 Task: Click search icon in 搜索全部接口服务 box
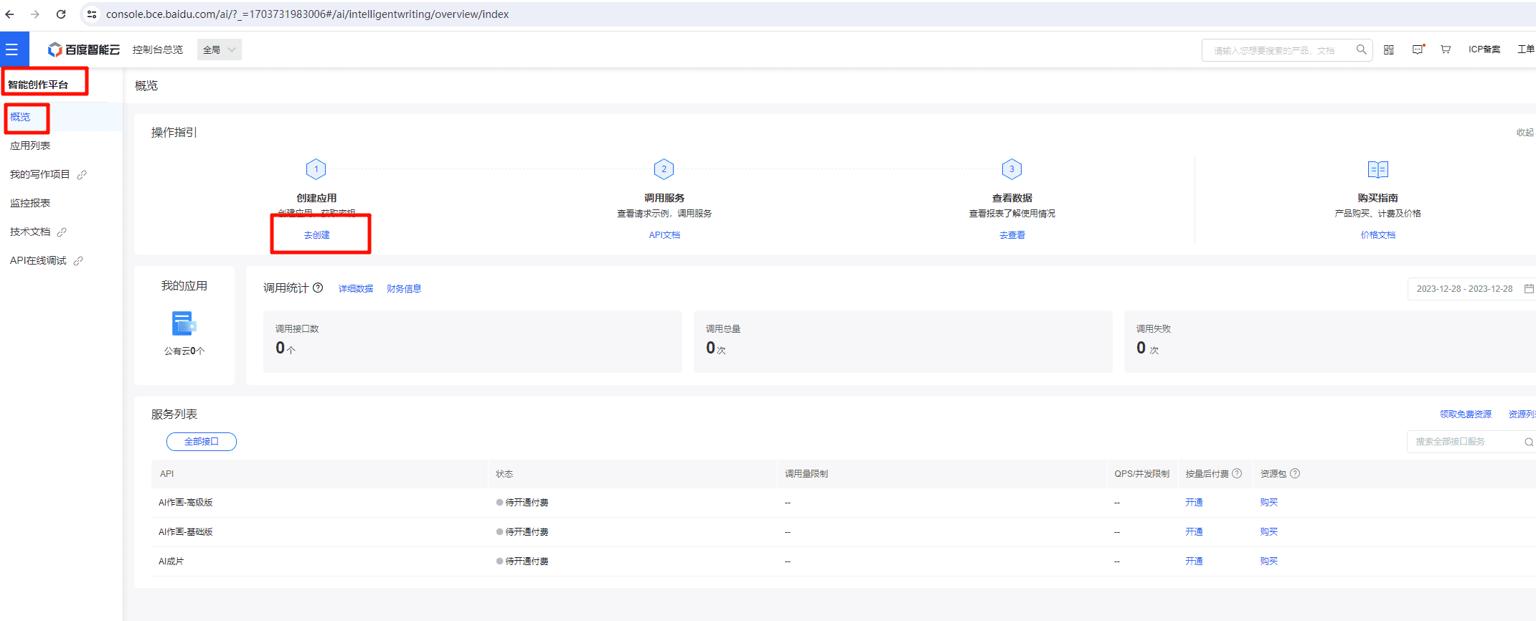[x=1529, y=442]
